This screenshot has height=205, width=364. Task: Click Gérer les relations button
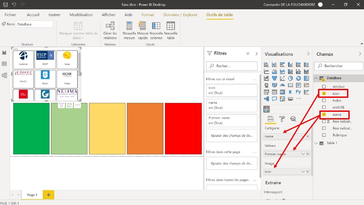tap(110, 31)
